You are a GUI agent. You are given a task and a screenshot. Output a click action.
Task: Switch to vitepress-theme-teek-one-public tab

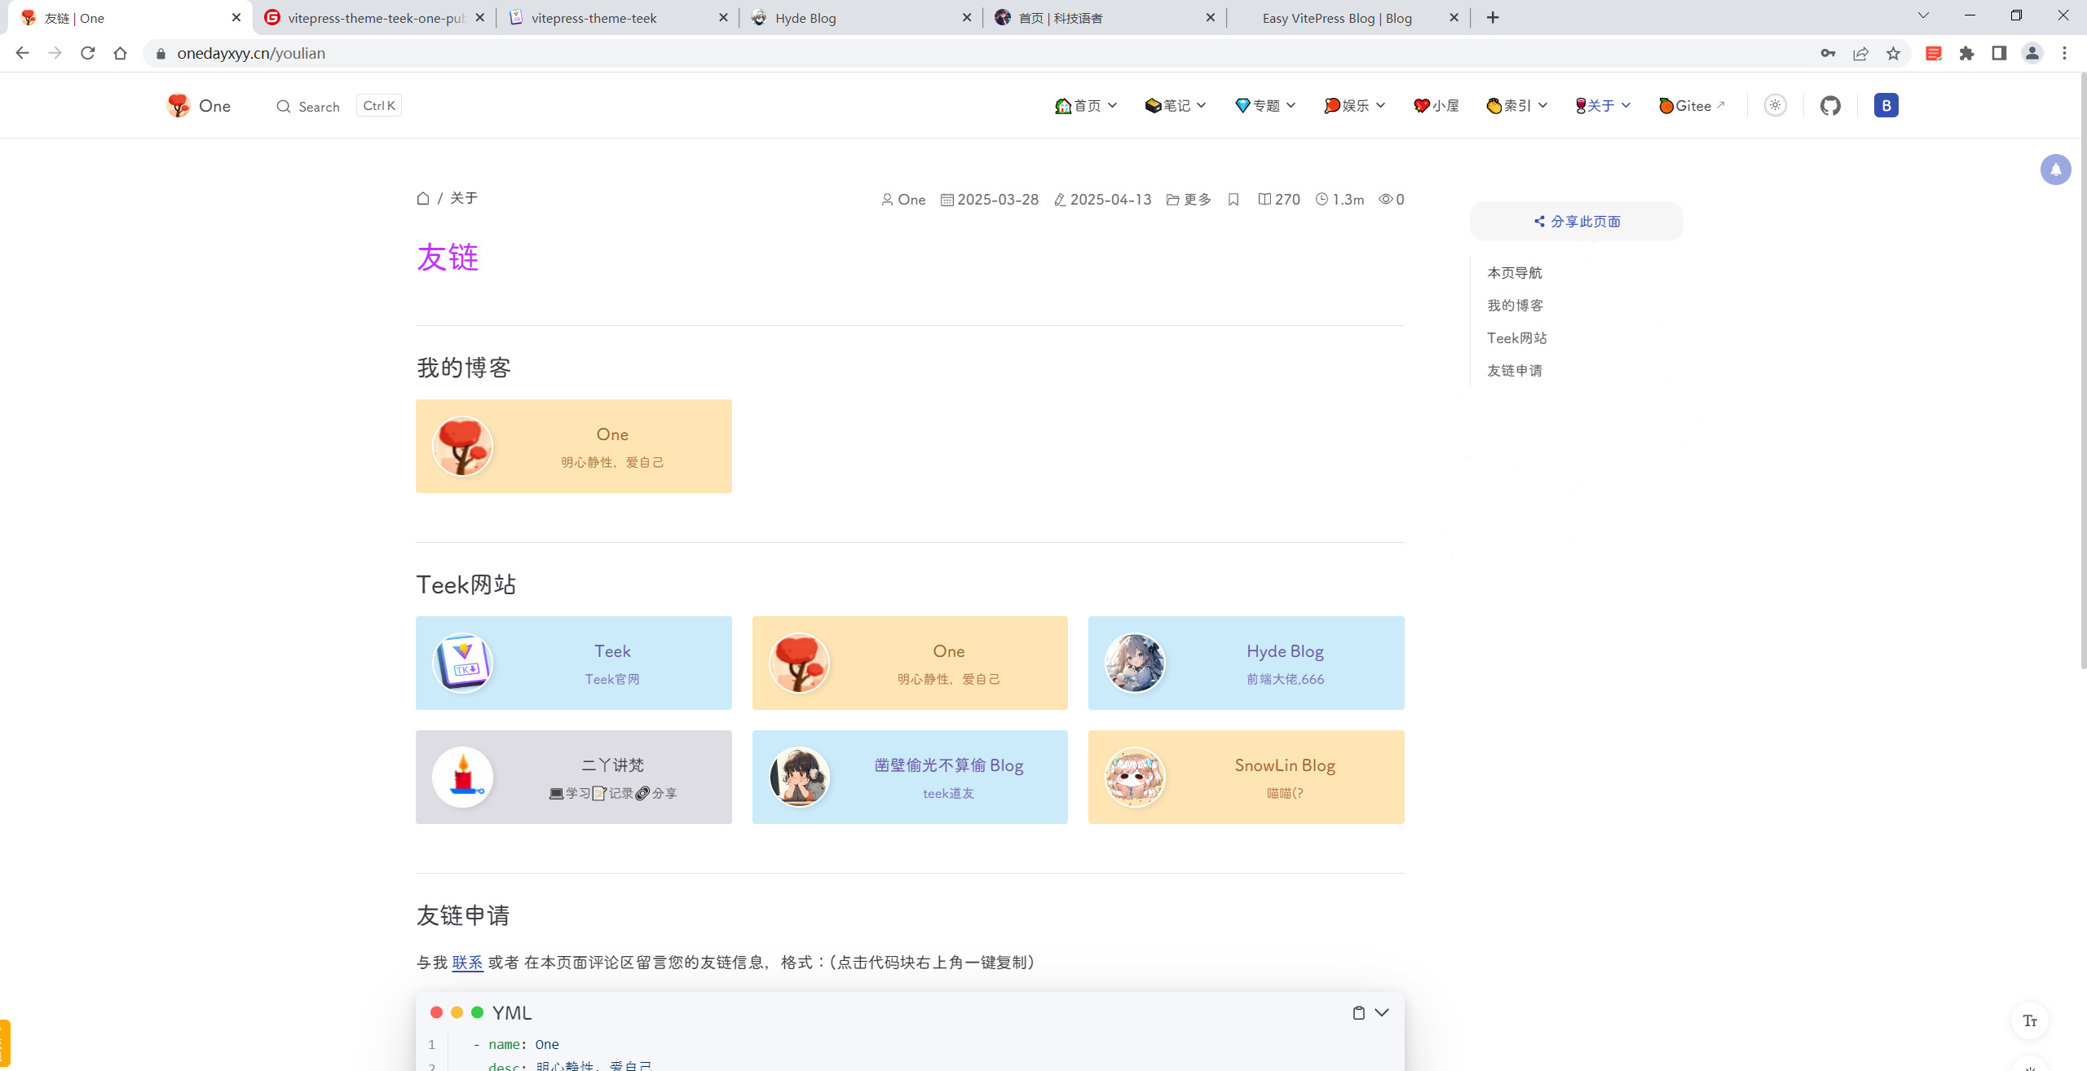(x=374, y=18)
